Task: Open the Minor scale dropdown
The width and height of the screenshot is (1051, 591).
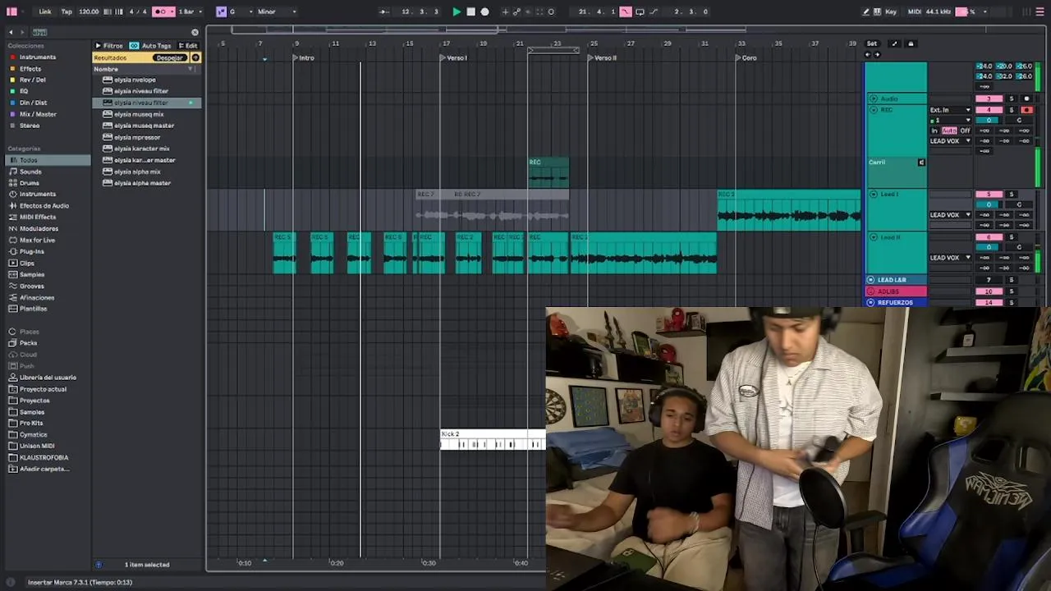Action: (x=277, y=11)
